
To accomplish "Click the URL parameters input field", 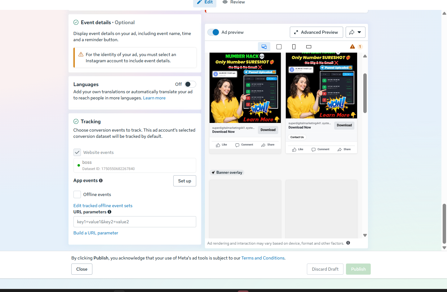I will click(x=135, y=222).
